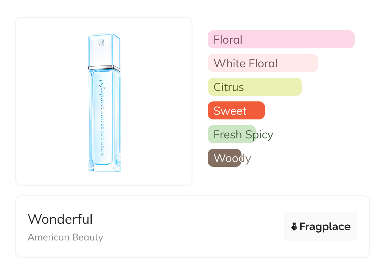The width and height of the screenshot is (385, 273).
Task: Click the Sweet label text
Action: point(230,111)
